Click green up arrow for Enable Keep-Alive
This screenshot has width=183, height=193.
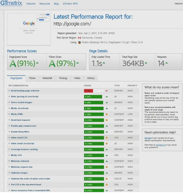(107, 132)
